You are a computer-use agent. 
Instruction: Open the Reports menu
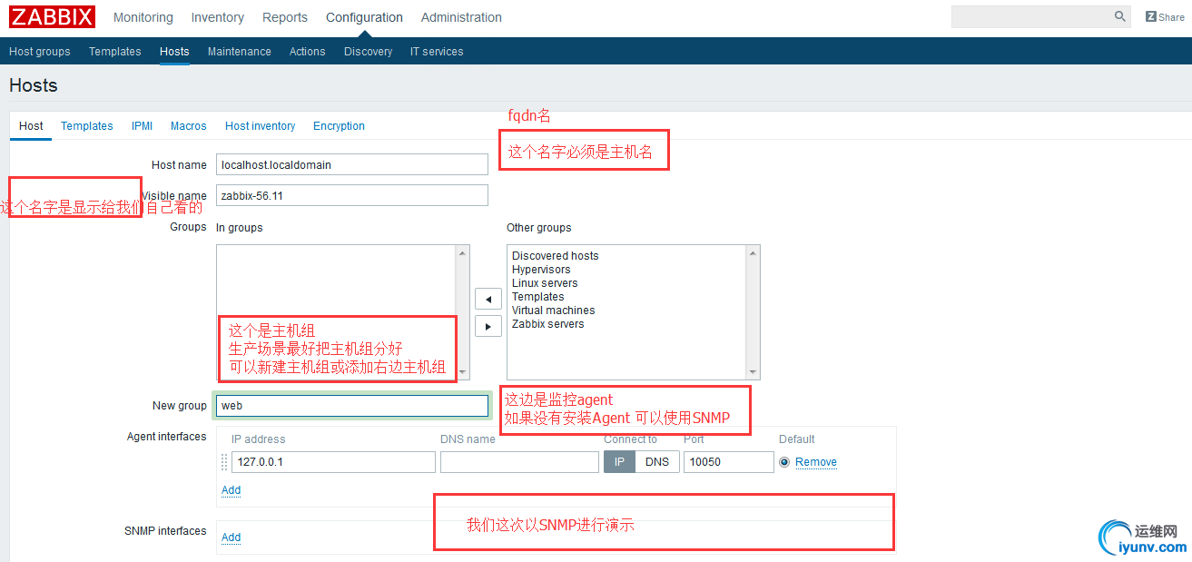(x=285, y=17)
